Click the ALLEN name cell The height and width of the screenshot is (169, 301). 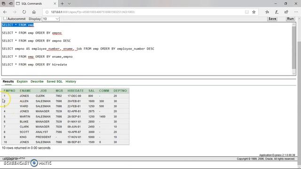click(24, 101)
